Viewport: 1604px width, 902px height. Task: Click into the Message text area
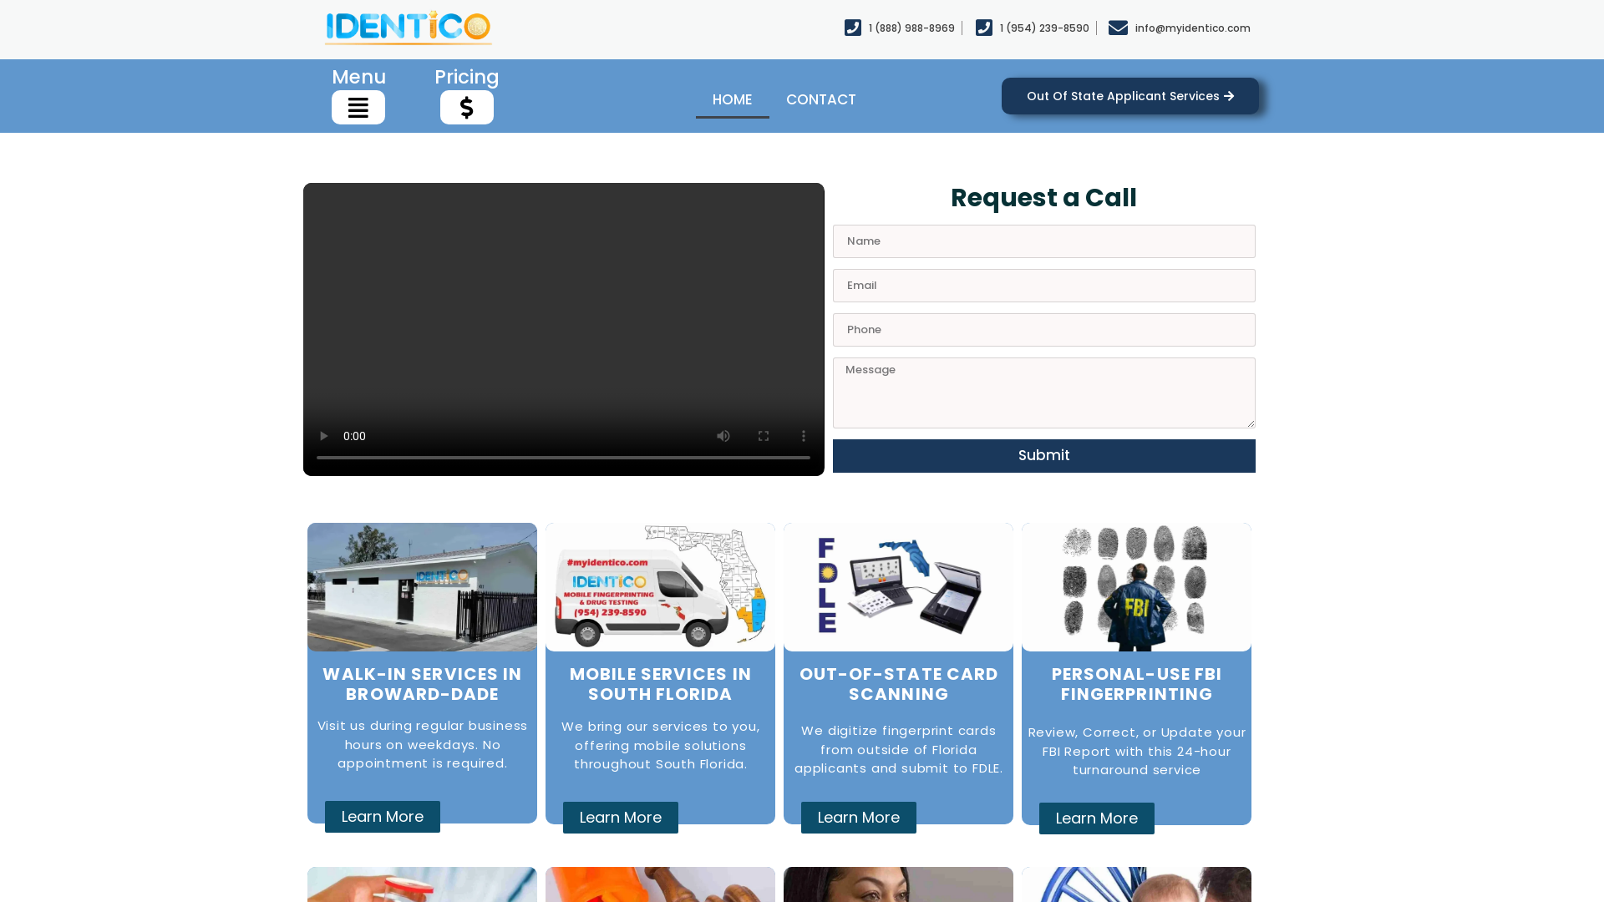(1044, 393)
